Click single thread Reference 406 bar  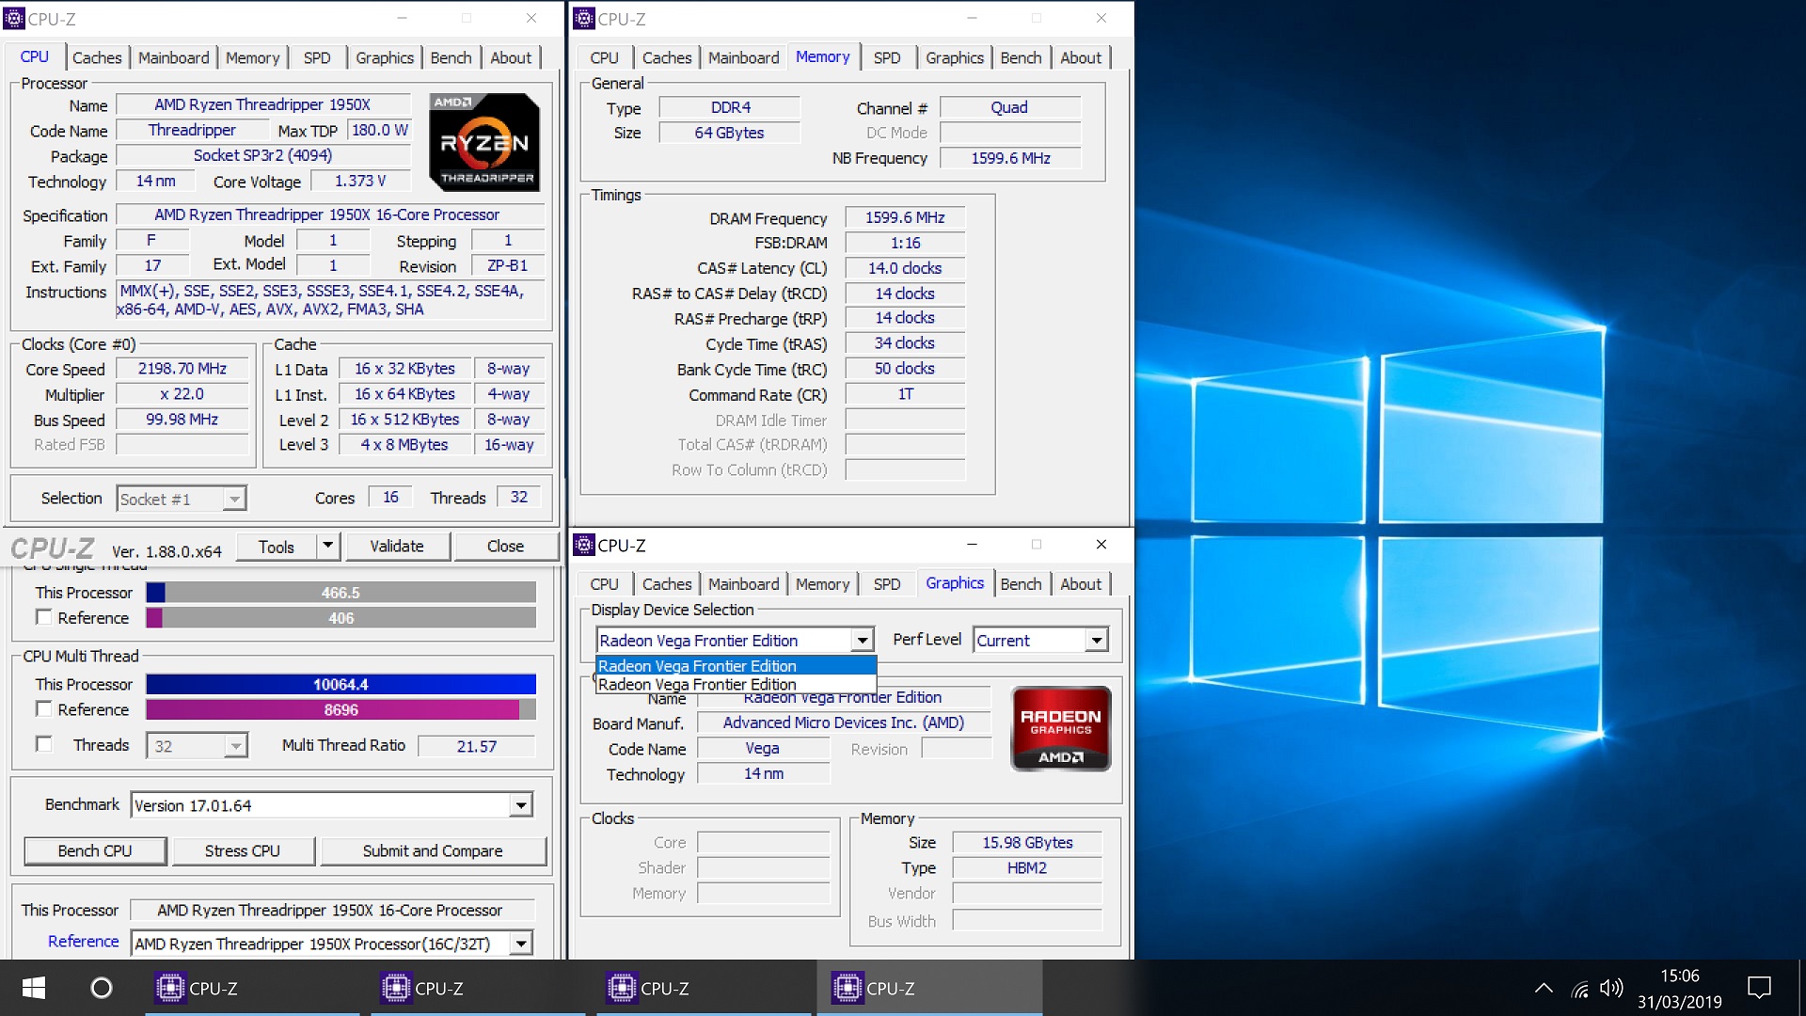click(x=341, y=618)
